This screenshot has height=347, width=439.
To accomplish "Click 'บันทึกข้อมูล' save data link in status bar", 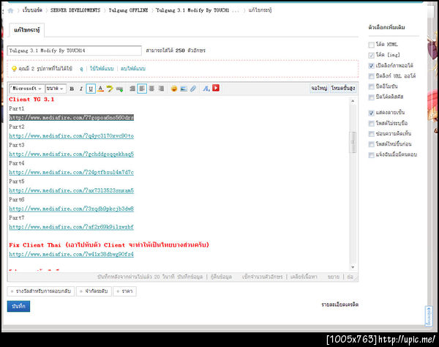I will 190,277.
